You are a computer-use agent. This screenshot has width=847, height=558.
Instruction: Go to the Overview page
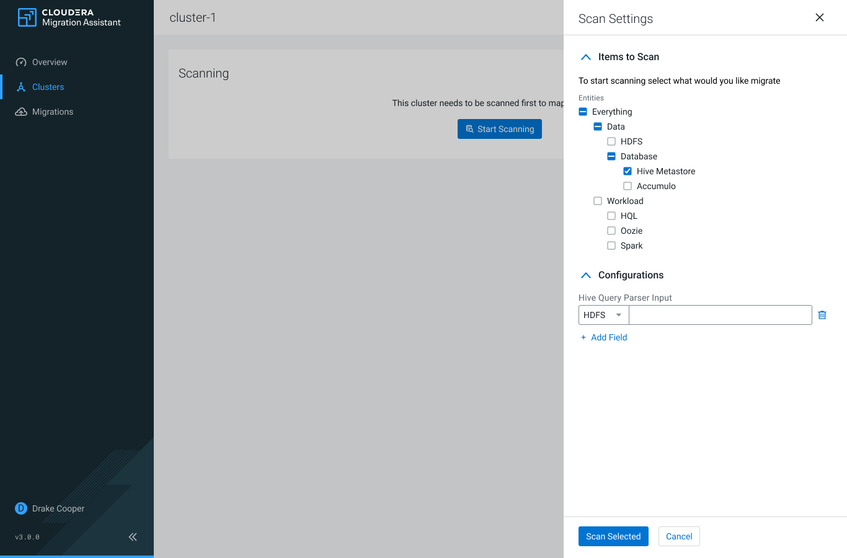[x=50, y=62]
